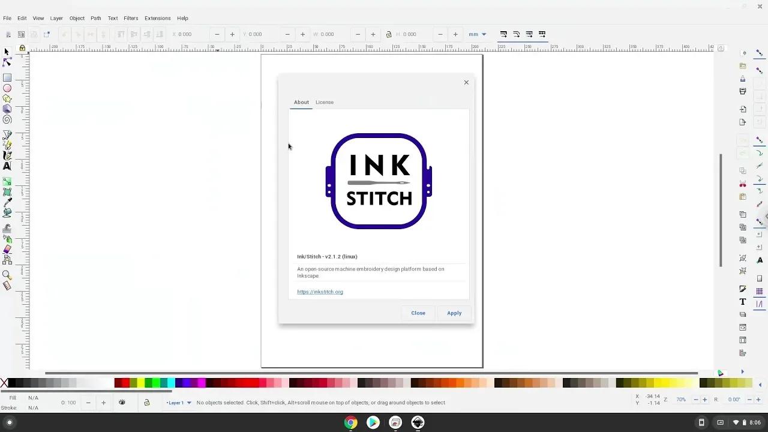Screen dimensions: 768x432
Task: Activate the Rectangle tool
Action: 7,77
